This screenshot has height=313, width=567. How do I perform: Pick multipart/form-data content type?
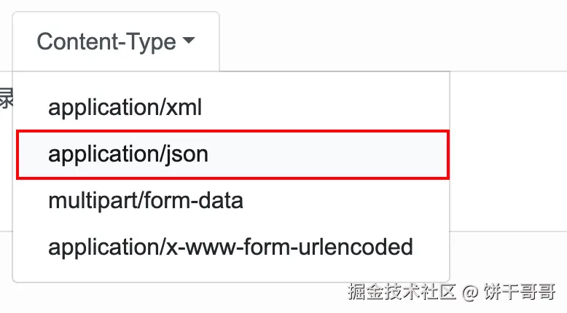tap(146, 201)
